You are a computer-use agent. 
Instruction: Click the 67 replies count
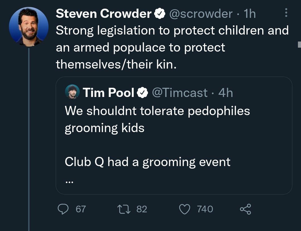pyautogui.click(x=81, y=209)
